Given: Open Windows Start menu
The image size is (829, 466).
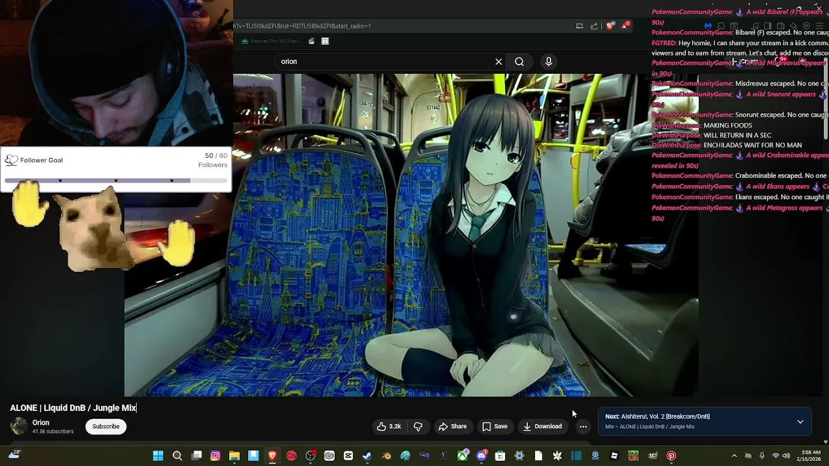Looking at the screenshot, I should [157, 456].
